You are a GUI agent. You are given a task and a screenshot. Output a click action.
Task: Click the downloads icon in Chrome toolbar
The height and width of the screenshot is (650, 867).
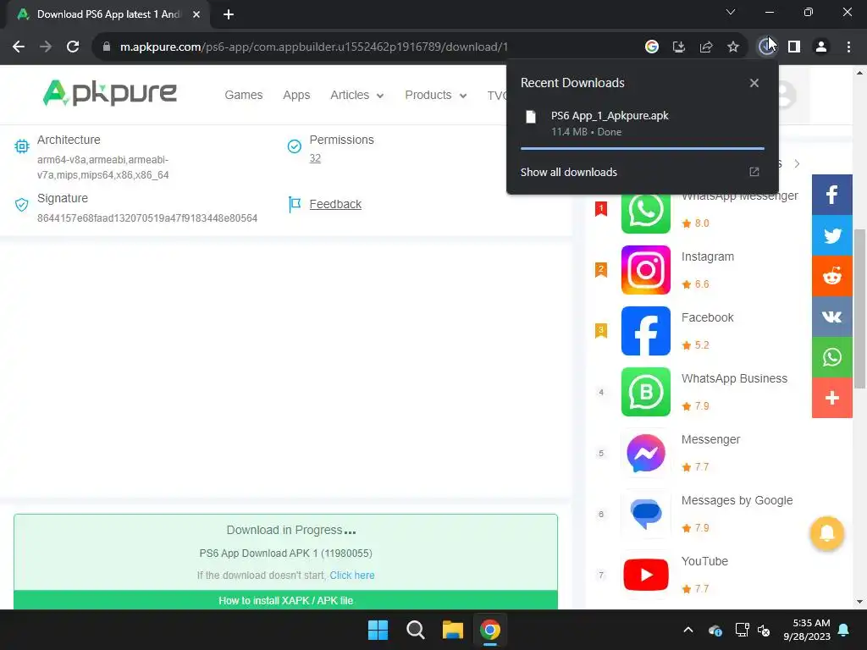pyautogui.click(x=766, y=47)
